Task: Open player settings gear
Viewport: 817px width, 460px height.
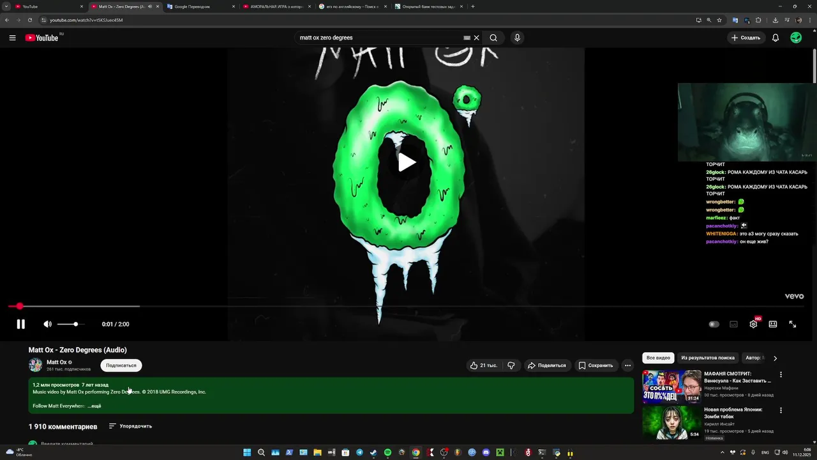Action: 753,324
